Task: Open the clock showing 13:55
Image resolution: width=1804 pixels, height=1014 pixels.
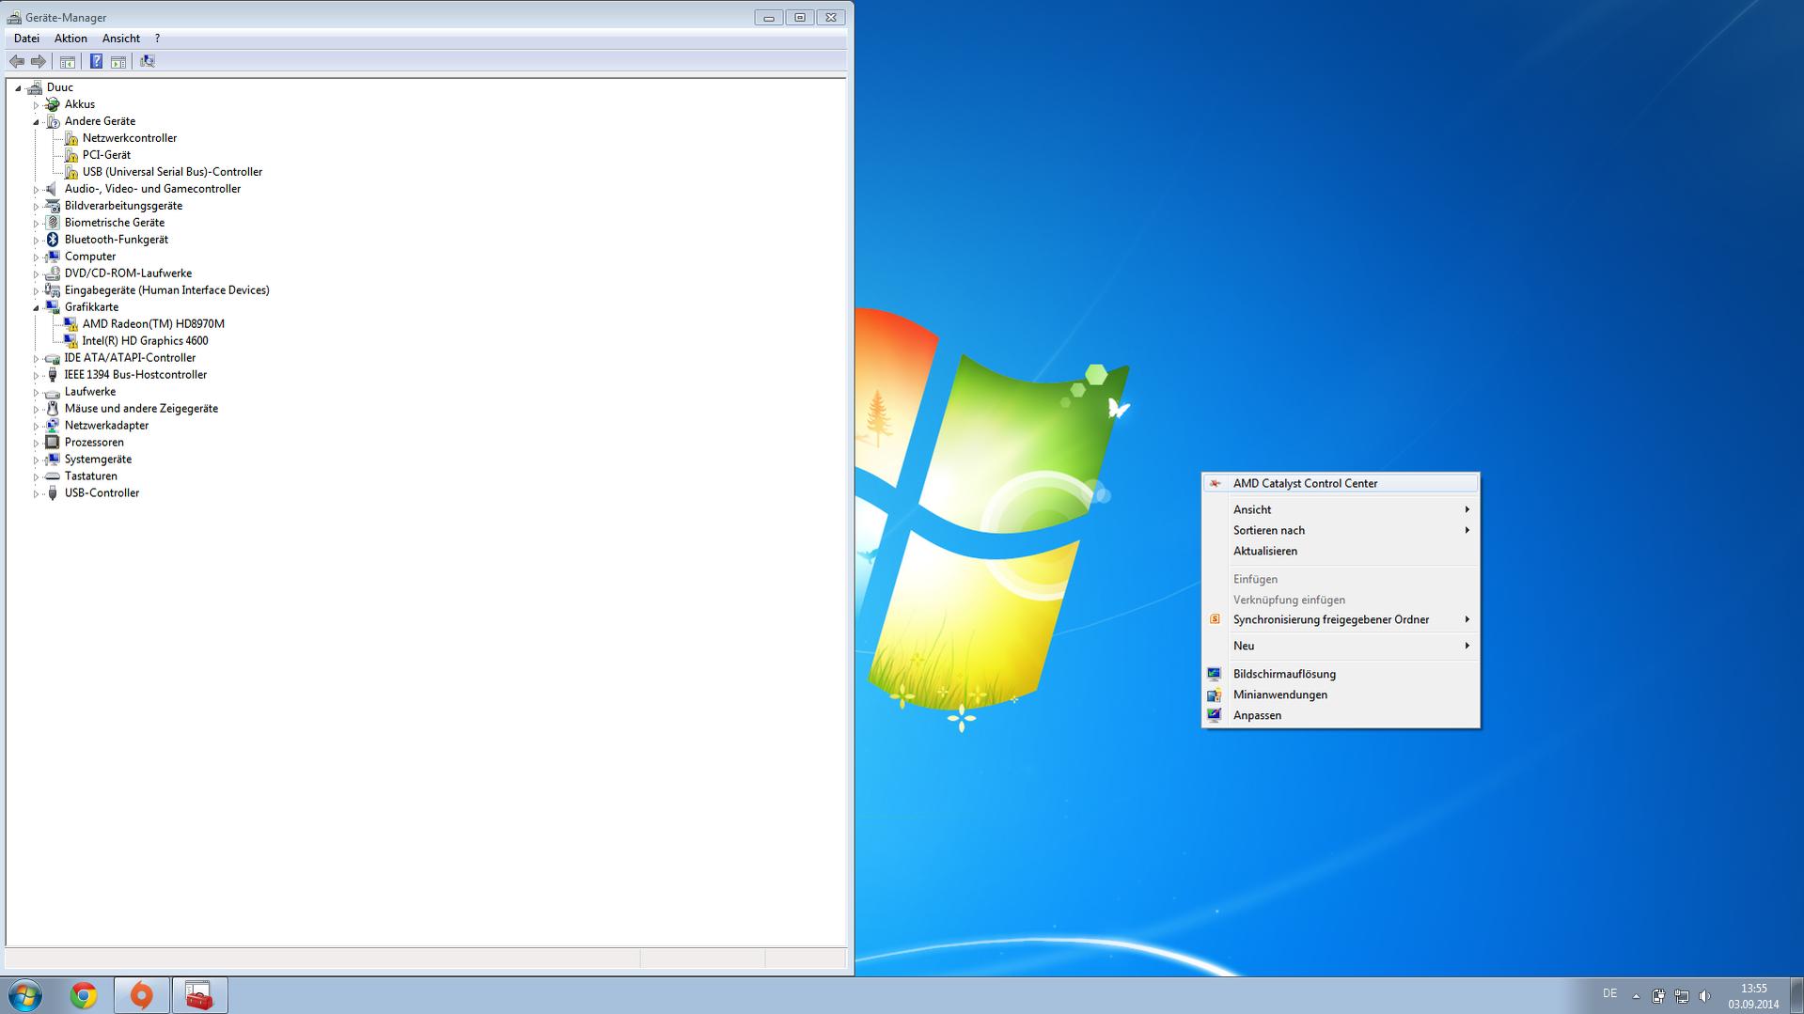Action: click(1753, 996)
